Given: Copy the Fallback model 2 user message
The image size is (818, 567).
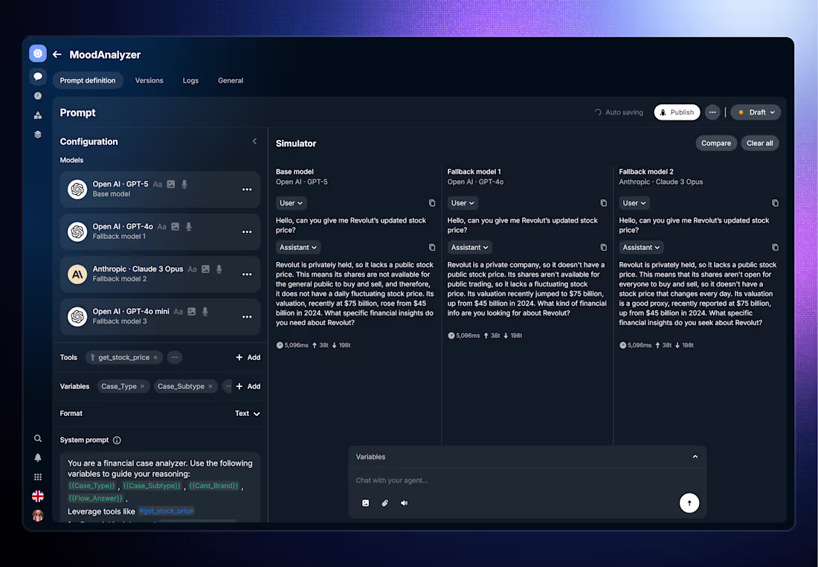Looking at the screenshot, I should (775, 203).
